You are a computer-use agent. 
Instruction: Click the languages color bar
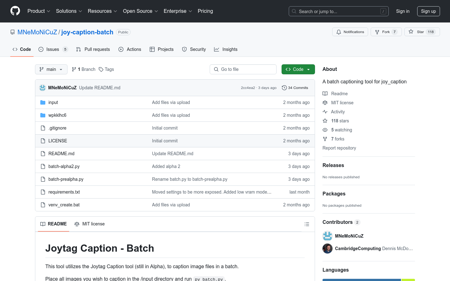coord(369,280)
